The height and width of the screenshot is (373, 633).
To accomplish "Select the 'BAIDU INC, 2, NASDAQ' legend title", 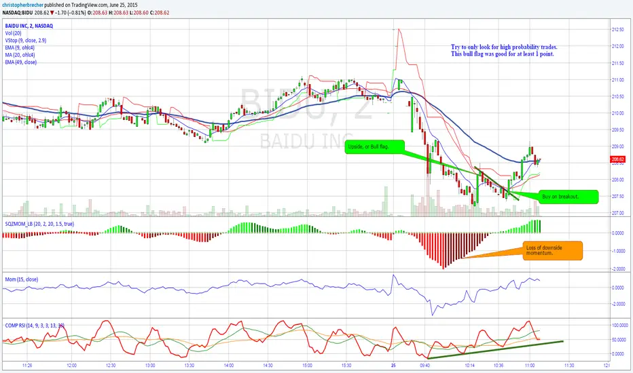I will pos(29,26).
